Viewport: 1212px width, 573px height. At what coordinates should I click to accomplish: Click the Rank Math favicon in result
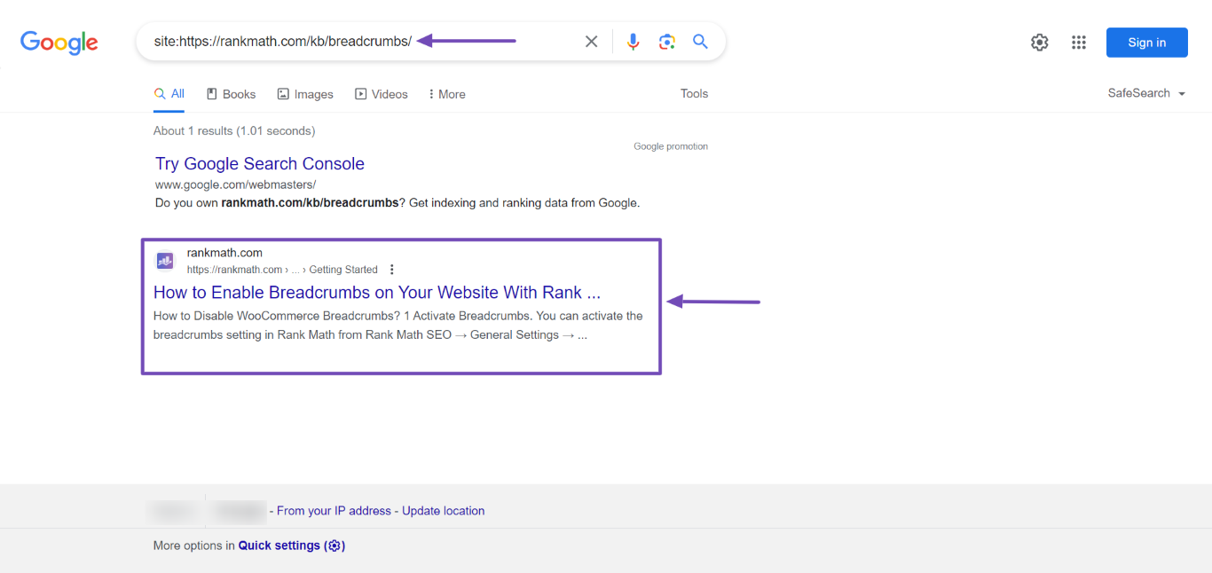[x=165, y=261]
